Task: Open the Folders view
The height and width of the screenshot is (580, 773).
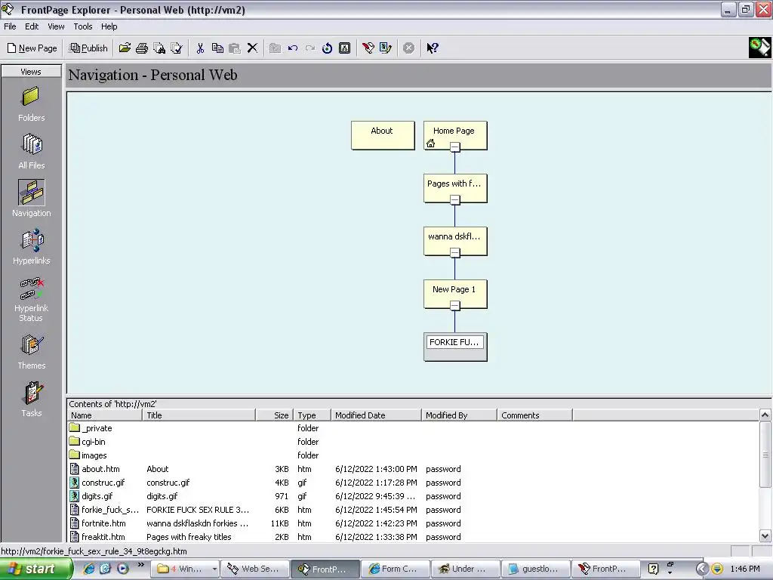Action: [30, 104]
